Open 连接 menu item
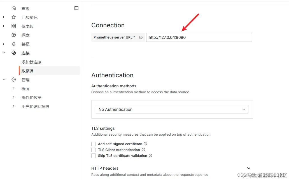289x180 pixels. click(25, 53)
